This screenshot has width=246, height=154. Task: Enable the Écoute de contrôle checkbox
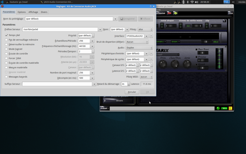[x=6, y=54]
